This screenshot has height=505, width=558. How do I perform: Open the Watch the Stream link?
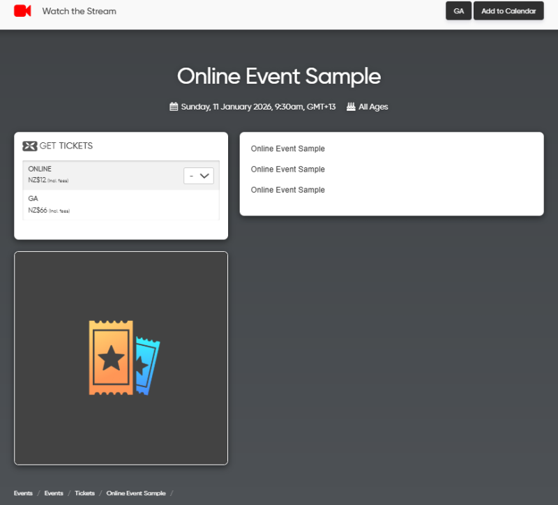(79, 11)
